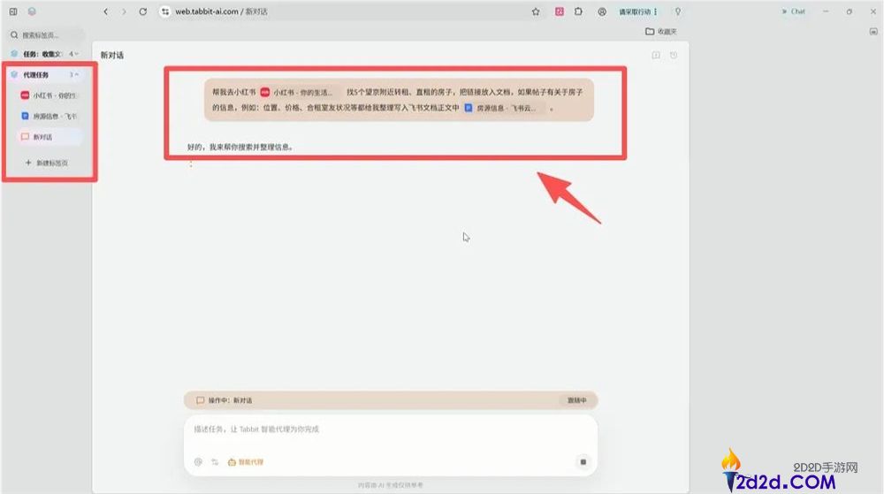Click the 请采取行动 action button
Image resolution: width=884 pixels, height=494 pixels.
point(635,11)
